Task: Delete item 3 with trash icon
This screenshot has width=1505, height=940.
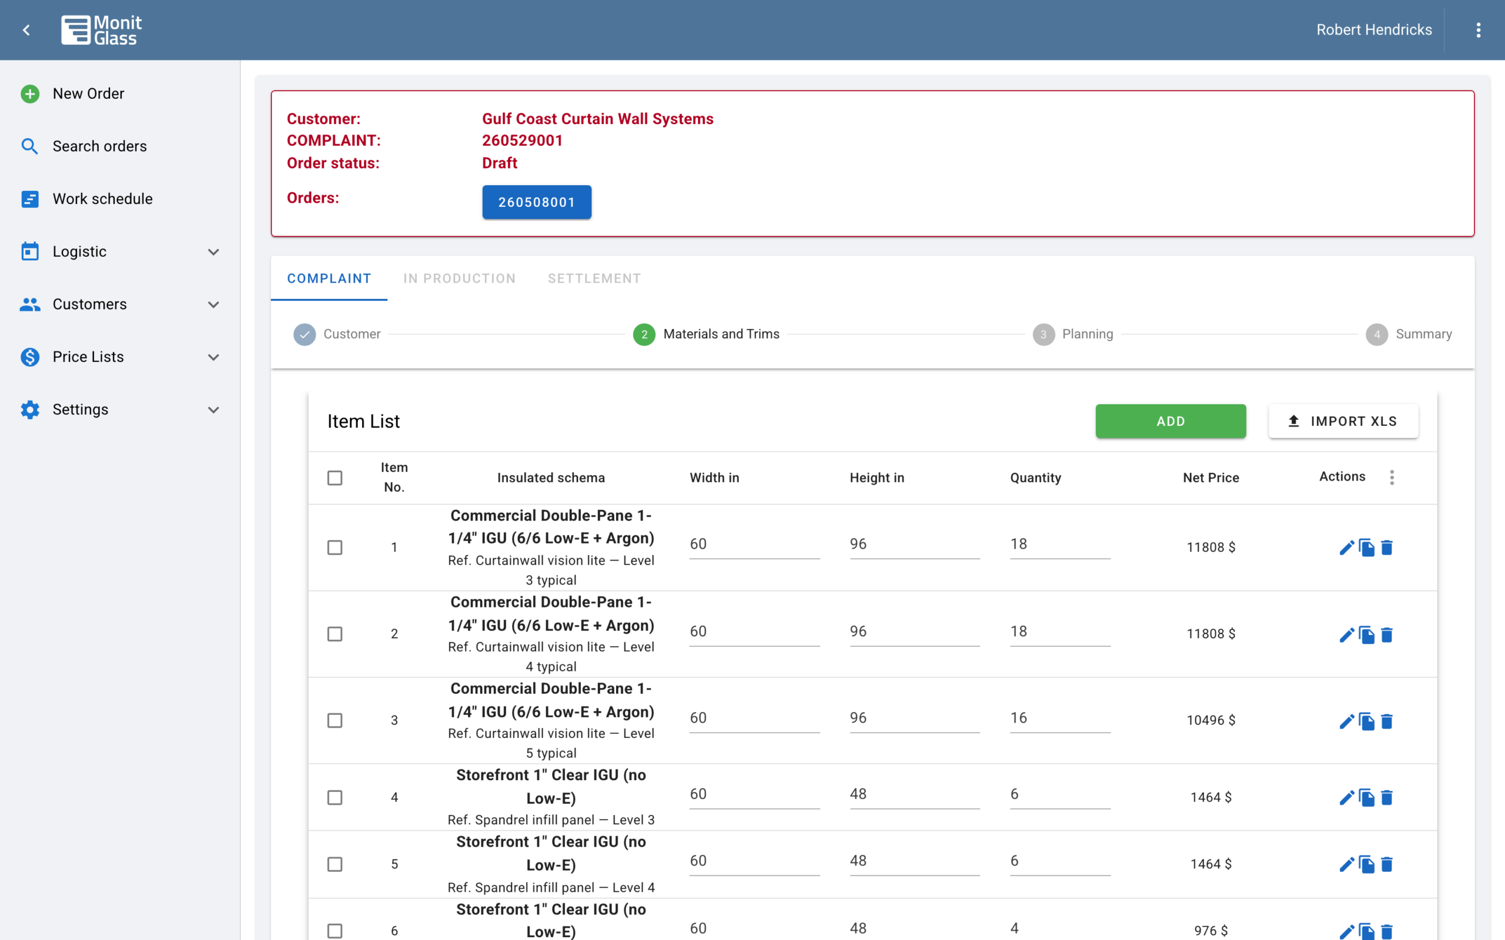Action: 1387,721
